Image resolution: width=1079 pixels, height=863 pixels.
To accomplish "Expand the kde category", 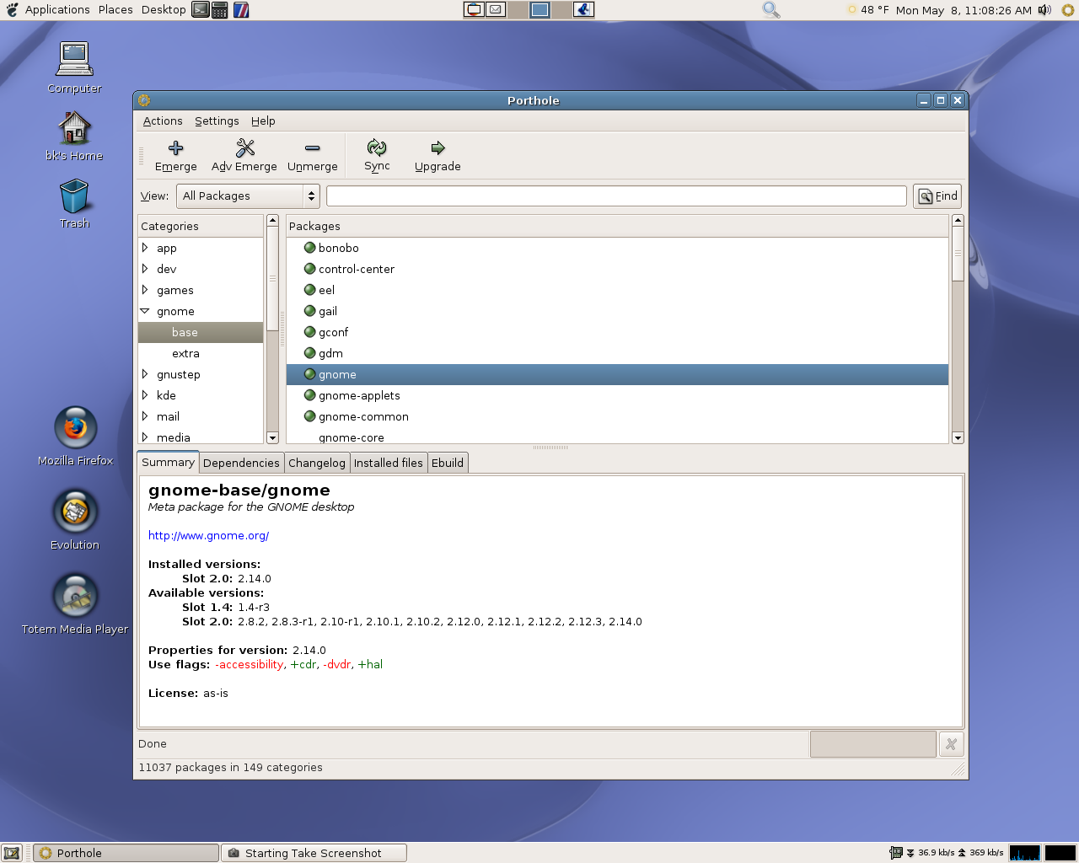I will tap(145, 395).
